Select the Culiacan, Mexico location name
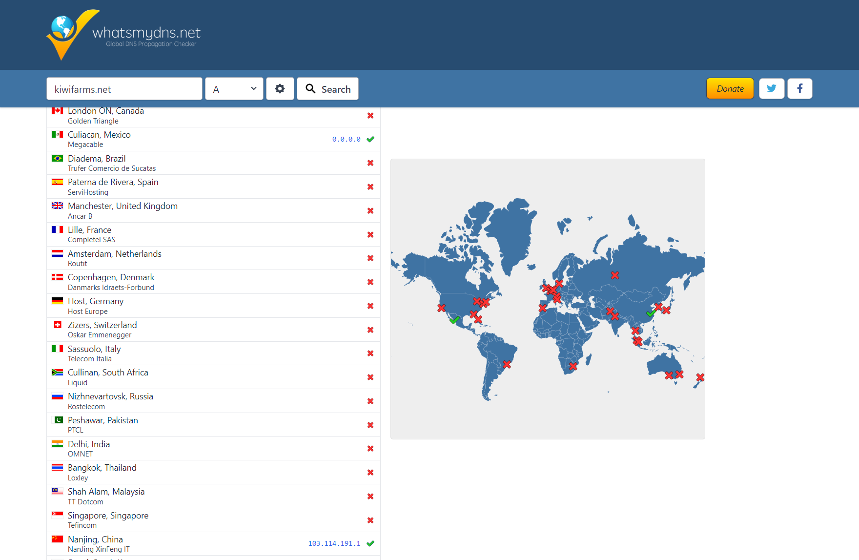The height and width of the screenshot is (560, 859). point(99,135)
